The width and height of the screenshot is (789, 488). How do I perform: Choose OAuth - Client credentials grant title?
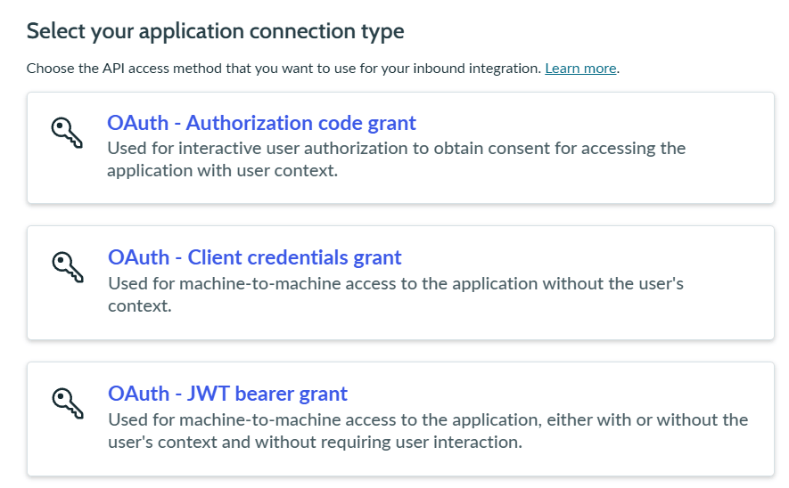click(255, 257)
